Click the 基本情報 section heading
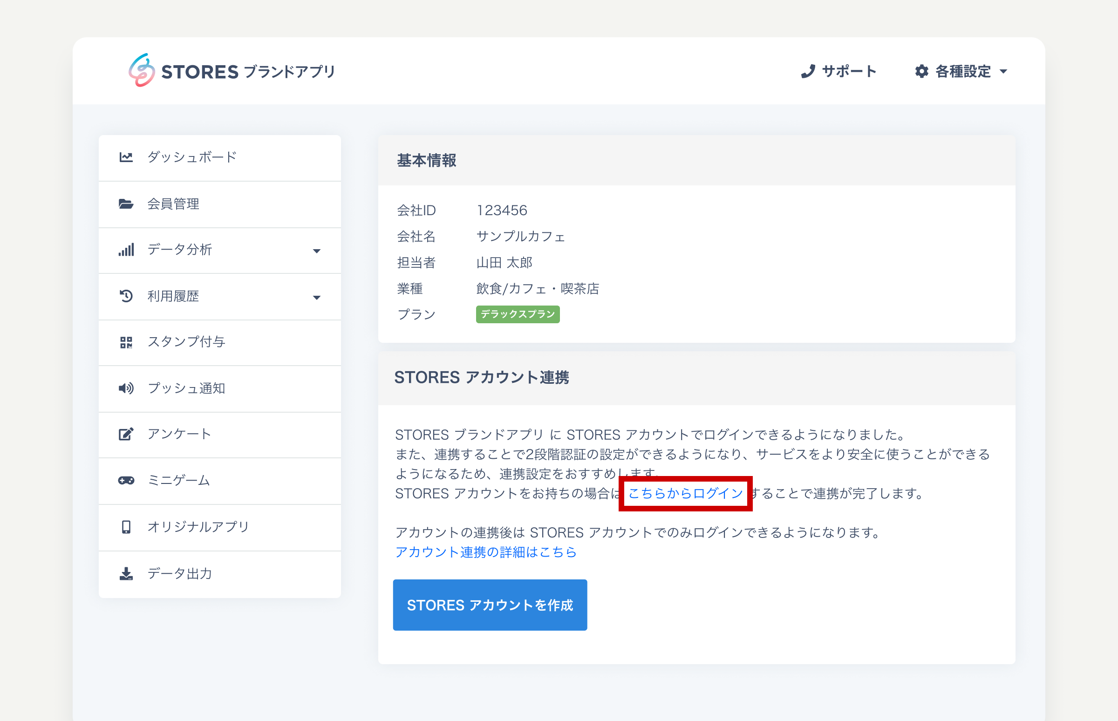1118x721 pixels. tap(427, 161)
